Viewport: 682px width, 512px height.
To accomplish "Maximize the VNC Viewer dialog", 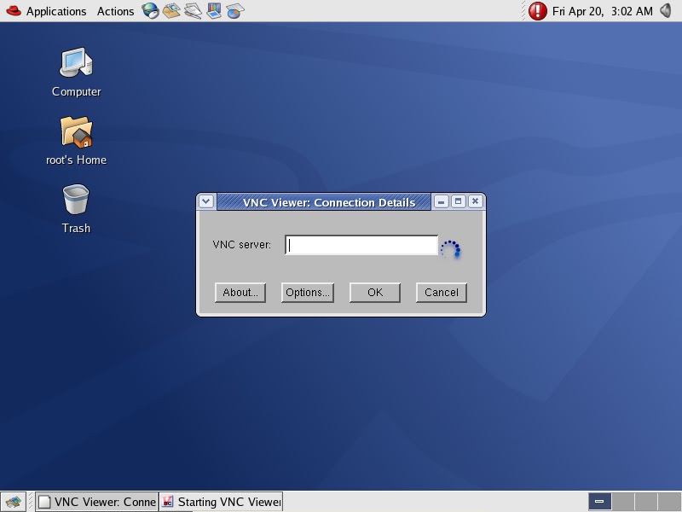I will pyautogui.click(x=458, y=201).
